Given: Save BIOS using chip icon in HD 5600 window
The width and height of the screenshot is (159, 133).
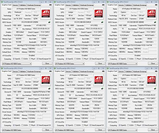Looking at the screenshot, I should coord(49,22).
